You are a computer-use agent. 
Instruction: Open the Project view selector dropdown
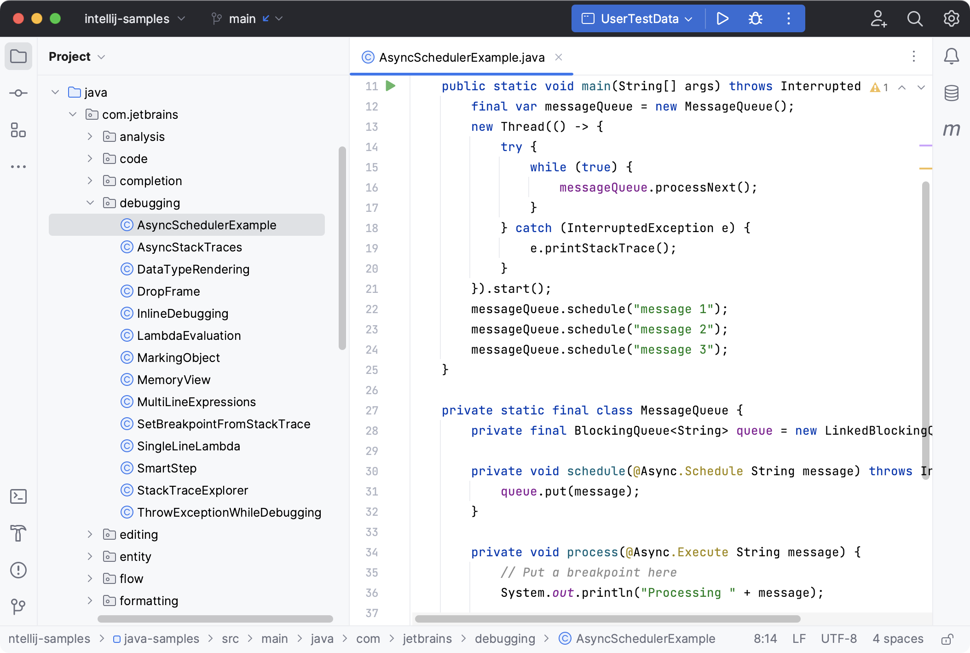click(x=77, y=56)
